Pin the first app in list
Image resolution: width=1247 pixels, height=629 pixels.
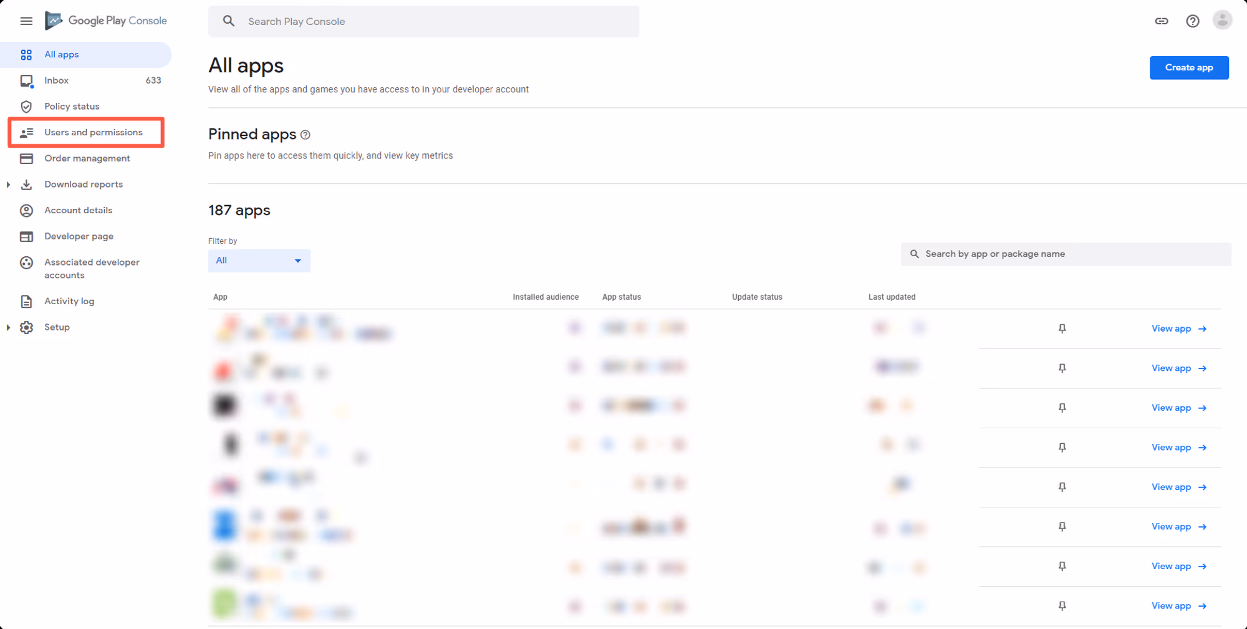click(x=1062, y=329)
